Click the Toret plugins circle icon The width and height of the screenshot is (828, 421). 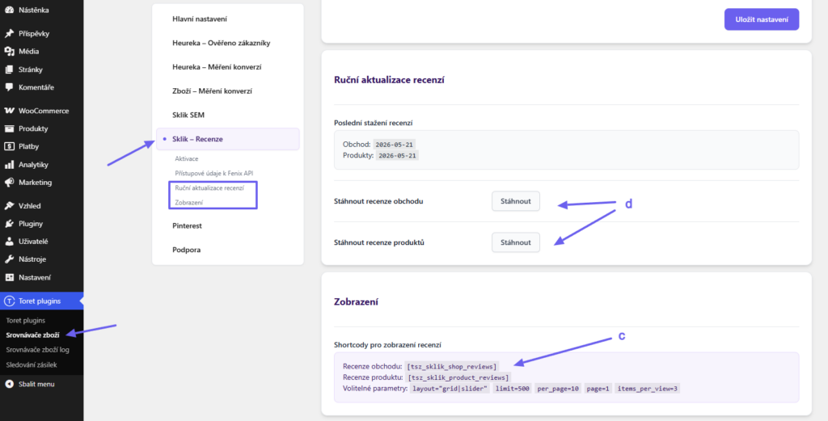[9, 301]
